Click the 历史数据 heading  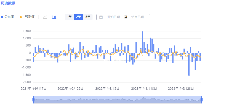(8, 3)
